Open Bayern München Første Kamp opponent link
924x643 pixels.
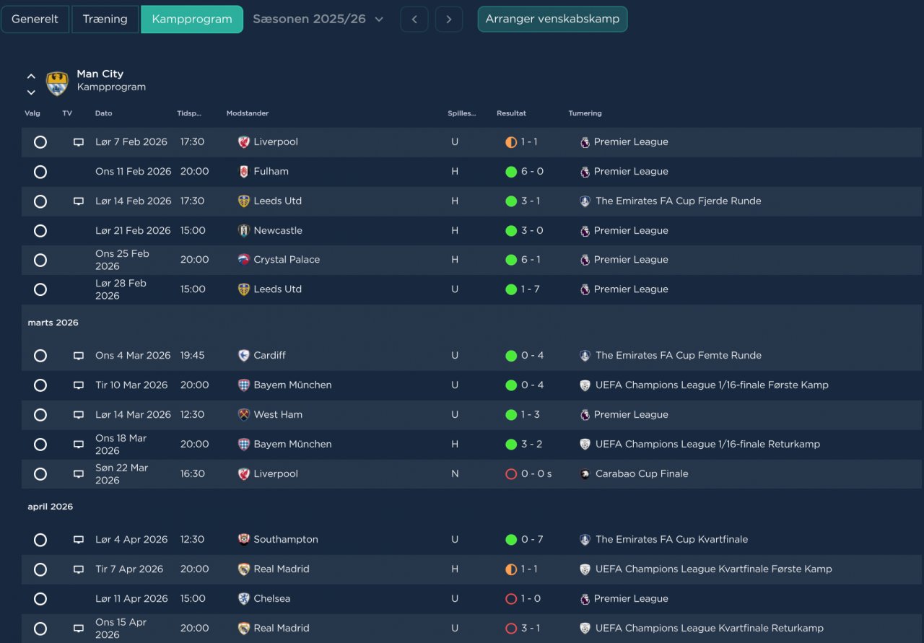tap(292, 385)
